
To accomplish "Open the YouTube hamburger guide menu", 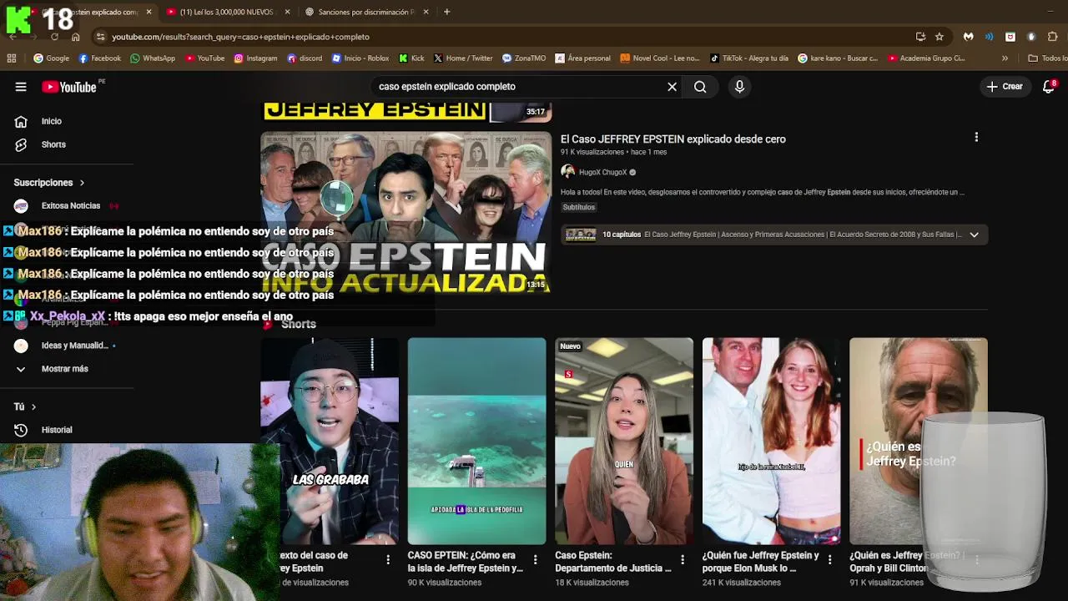I will tap(21, 87).
